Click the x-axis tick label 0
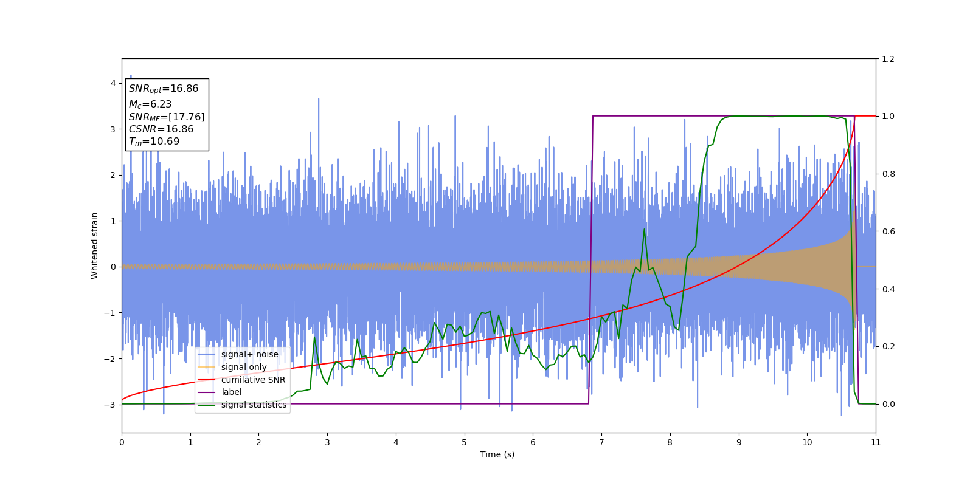Screen dimensions: 973x486 (x=122, y=442)
